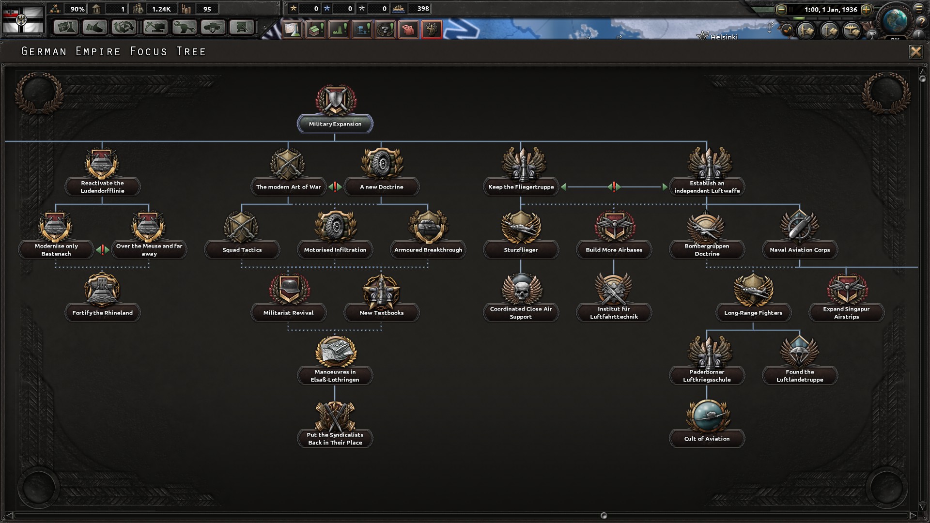Click the vertical scrollbar handle at top
The image size is (930, 523).
(x=922, y=78)
